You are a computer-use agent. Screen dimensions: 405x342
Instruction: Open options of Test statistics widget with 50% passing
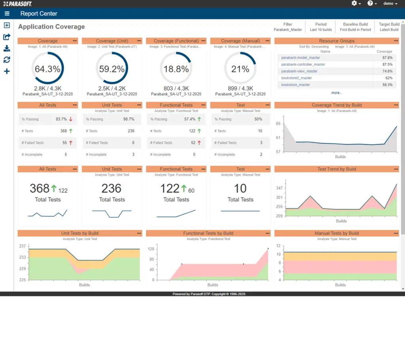(267, 105)
